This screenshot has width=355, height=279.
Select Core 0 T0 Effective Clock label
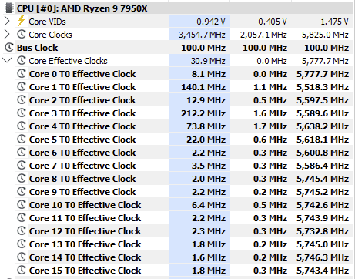(82, 74)
